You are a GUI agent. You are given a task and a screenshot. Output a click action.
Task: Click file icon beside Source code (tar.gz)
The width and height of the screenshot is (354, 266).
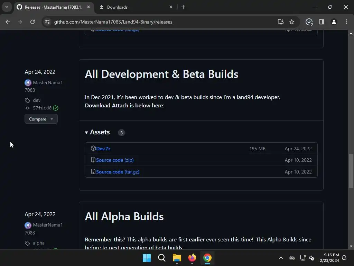coord(93,171)
